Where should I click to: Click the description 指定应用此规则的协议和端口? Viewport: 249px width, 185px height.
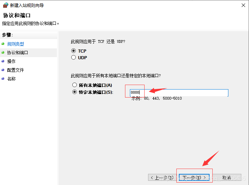point(30,23)
